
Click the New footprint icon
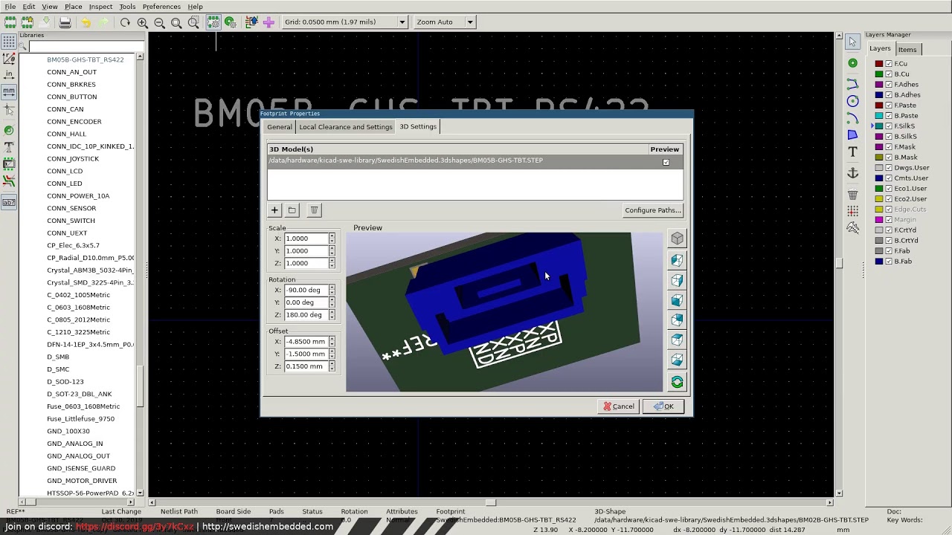click(10, 22)
